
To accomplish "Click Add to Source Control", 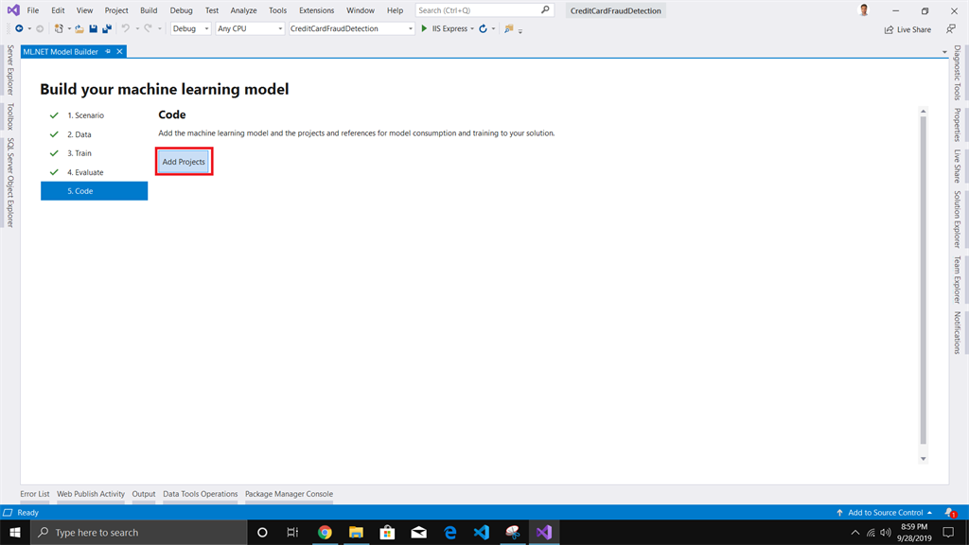I will [x=885, y=512].
